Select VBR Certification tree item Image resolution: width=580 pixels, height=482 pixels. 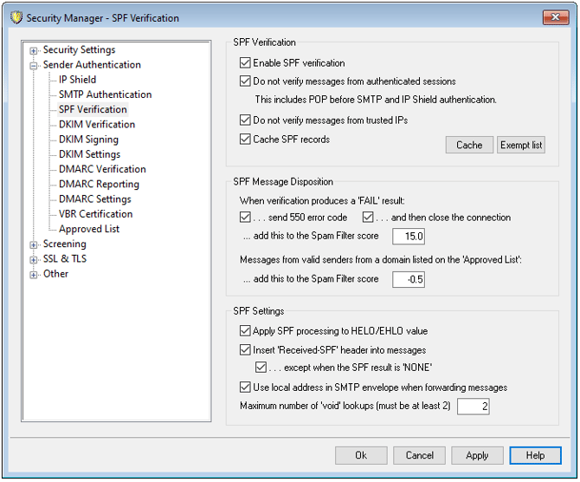(95, 214)
